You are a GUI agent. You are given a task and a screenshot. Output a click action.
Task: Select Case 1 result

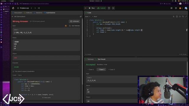[x=91, y=69]
